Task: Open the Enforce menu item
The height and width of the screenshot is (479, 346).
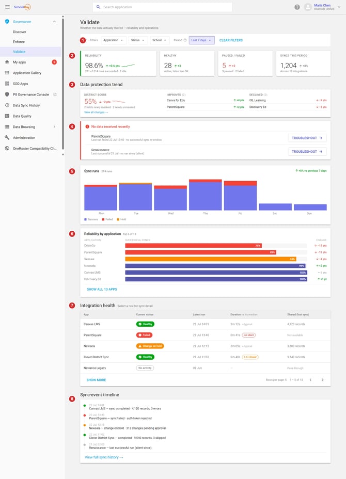Action: [19, 41]
